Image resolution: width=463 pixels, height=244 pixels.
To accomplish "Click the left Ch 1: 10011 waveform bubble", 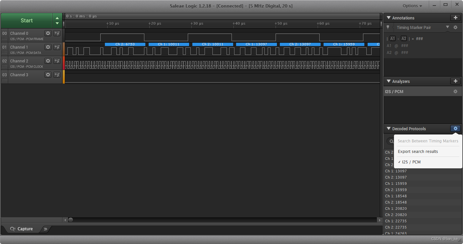I will click(169, 44).
